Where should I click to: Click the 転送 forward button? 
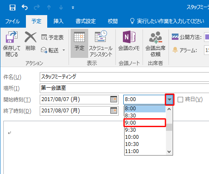[50, 50]
